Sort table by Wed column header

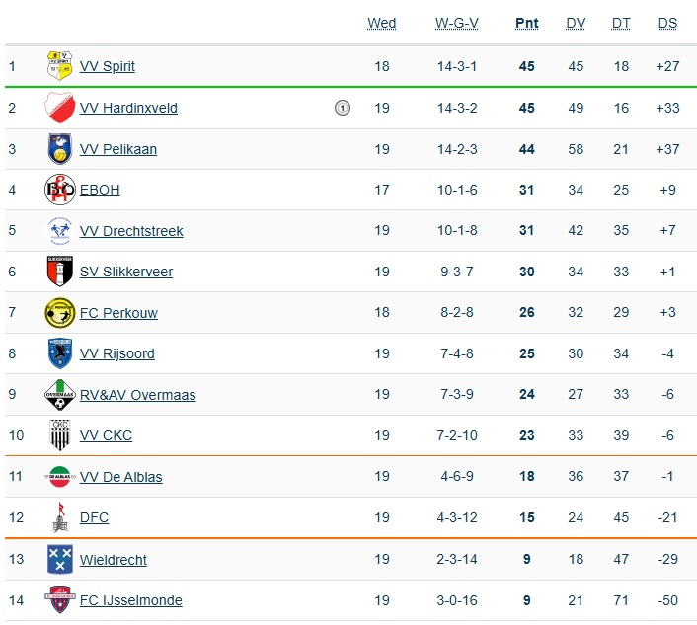coord(382,24)
